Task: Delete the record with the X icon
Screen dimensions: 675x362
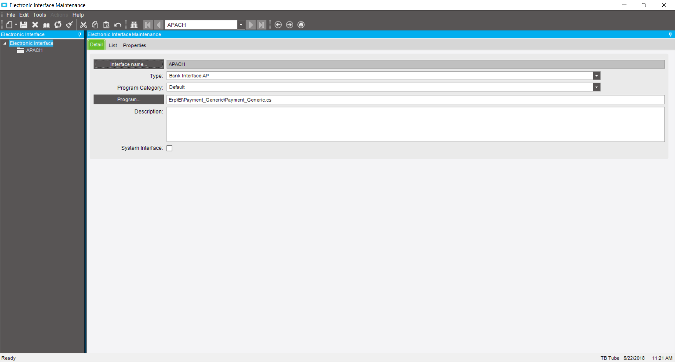Action: tap(35, 25)
